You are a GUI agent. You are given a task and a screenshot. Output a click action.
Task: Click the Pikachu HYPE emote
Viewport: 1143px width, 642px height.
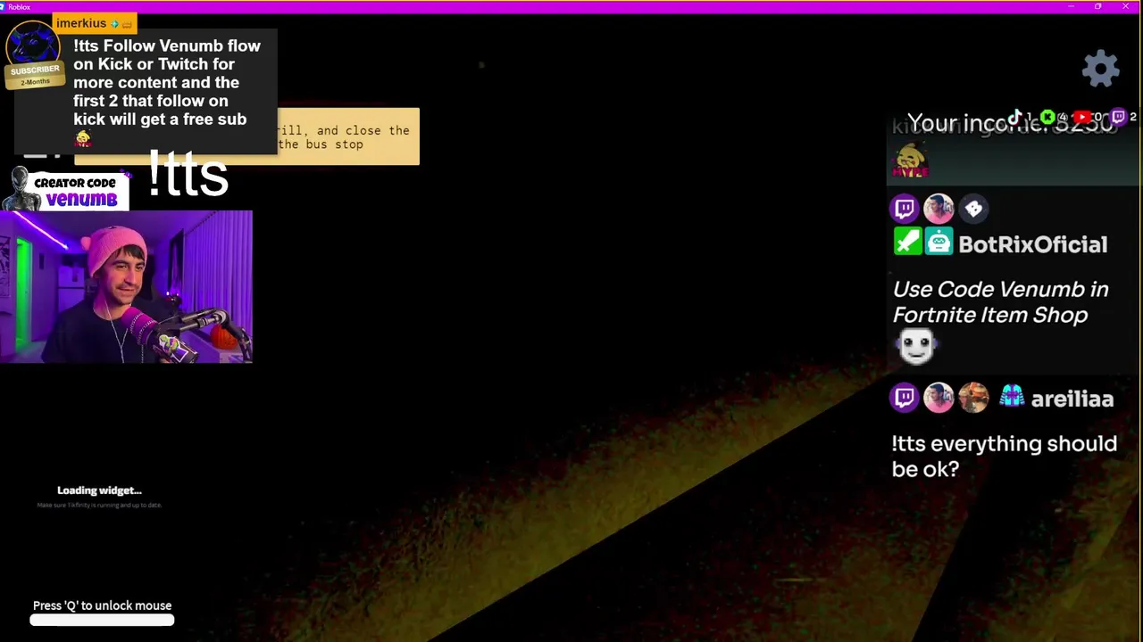911,161
